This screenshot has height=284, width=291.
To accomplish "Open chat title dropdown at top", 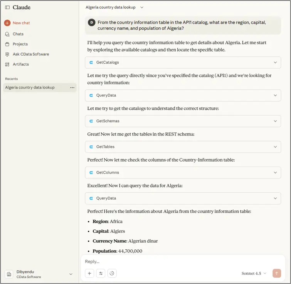I will (142, 7).
